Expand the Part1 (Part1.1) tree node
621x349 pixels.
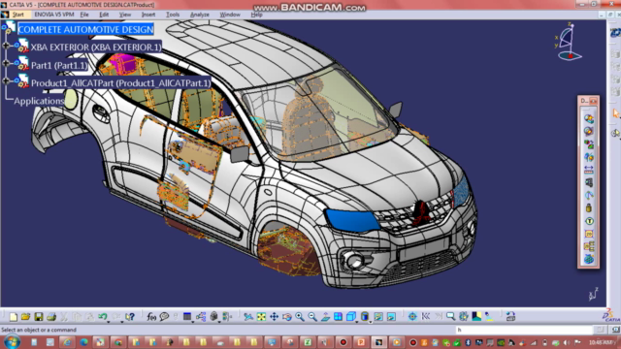[6, 63]
